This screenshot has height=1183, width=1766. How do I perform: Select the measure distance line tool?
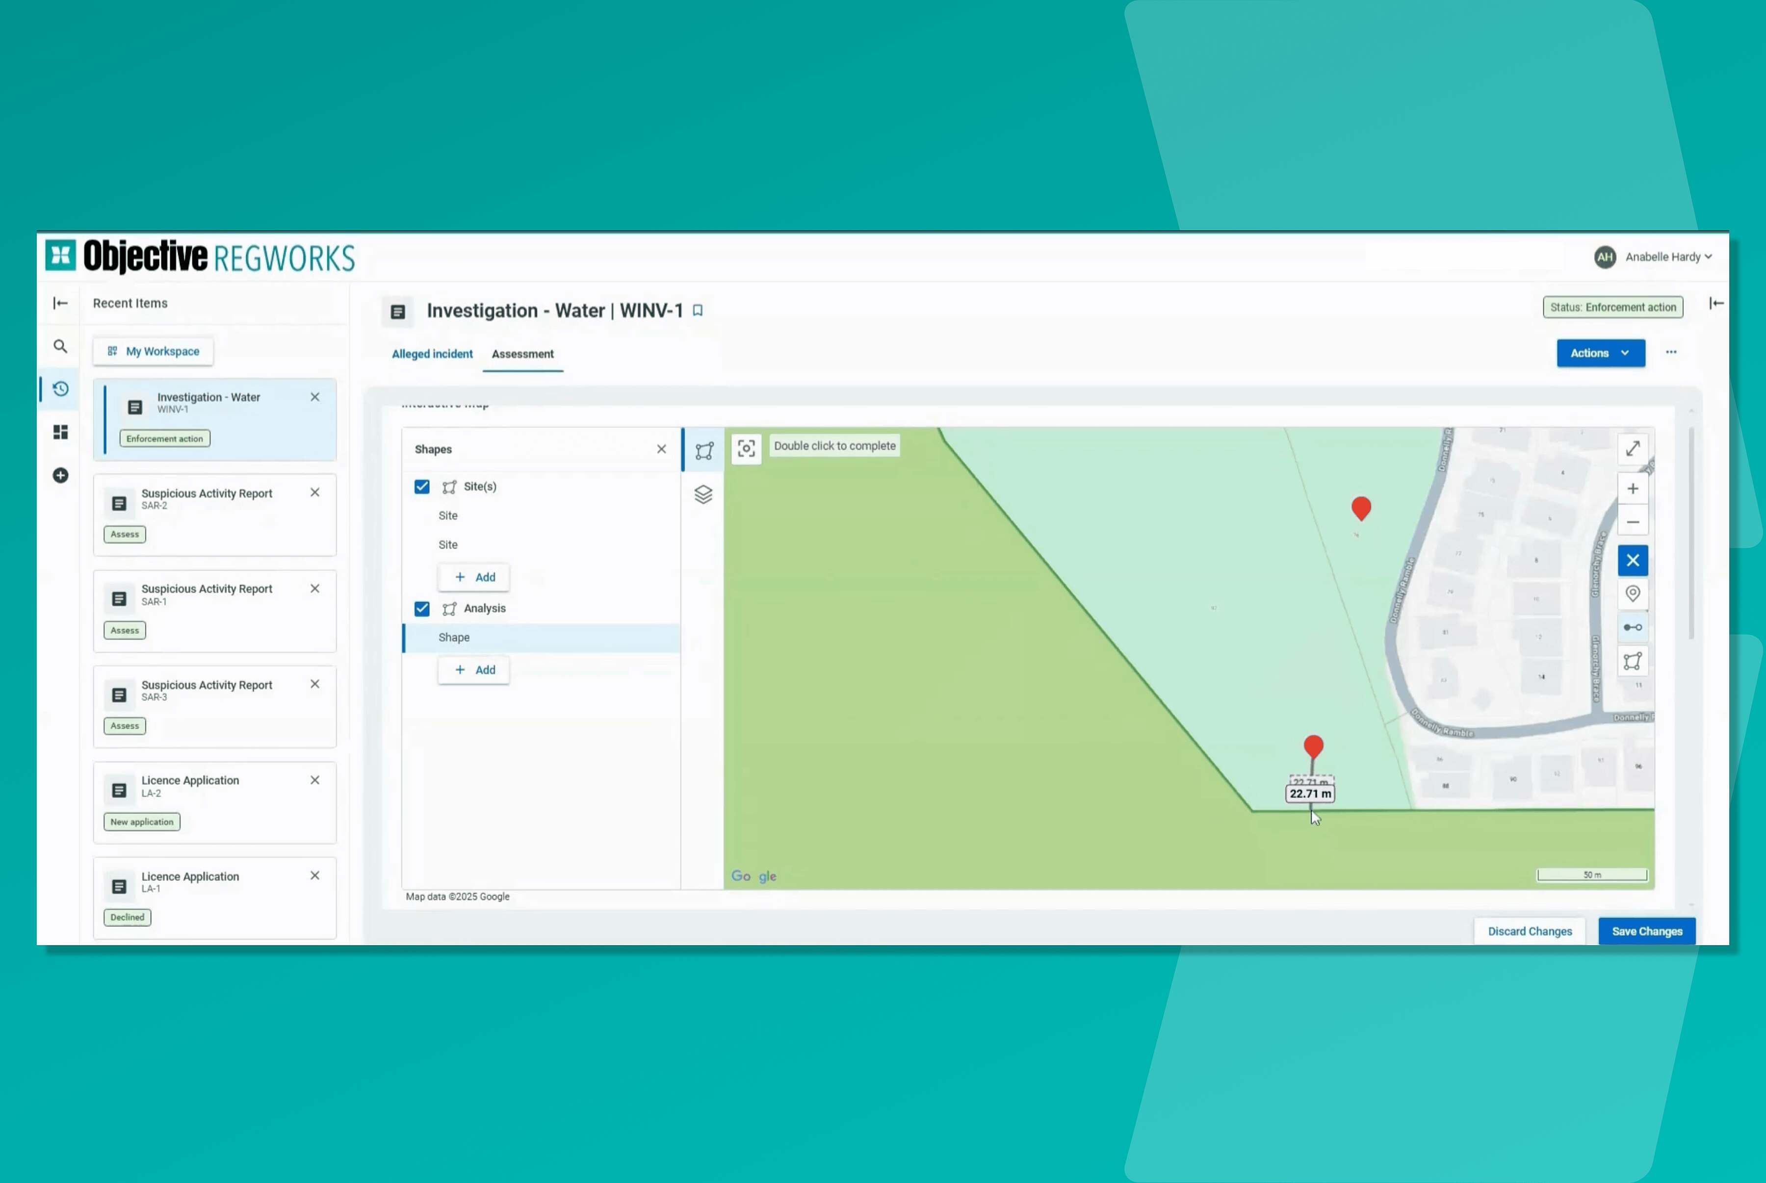pos(1633,627)
